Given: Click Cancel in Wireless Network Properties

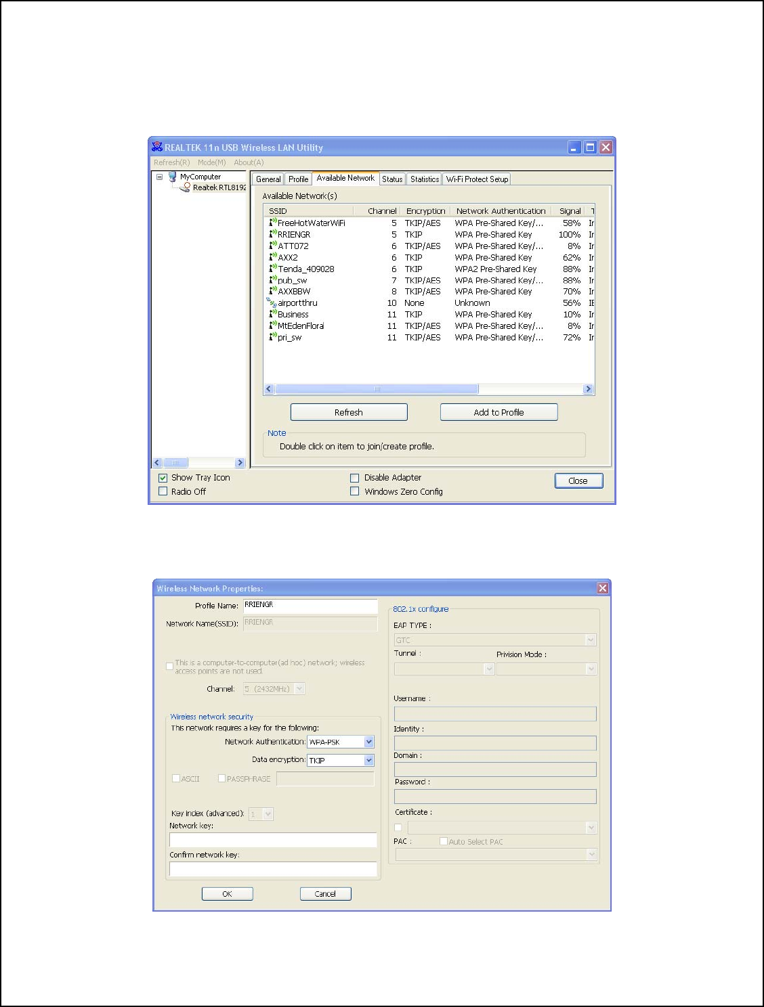Looking at the screenshot, I should pos(326,894).
